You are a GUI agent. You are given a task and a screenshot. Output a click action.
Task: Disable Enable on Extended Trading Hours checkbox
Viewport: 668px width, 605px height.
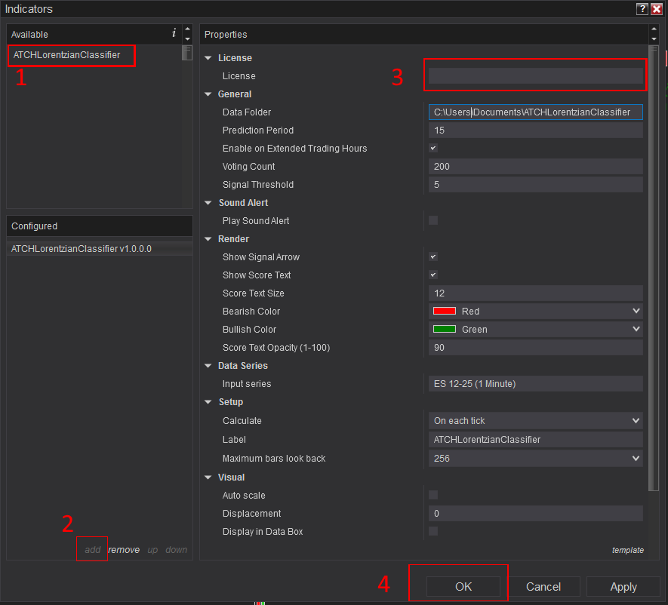click(x=433, y=149)
